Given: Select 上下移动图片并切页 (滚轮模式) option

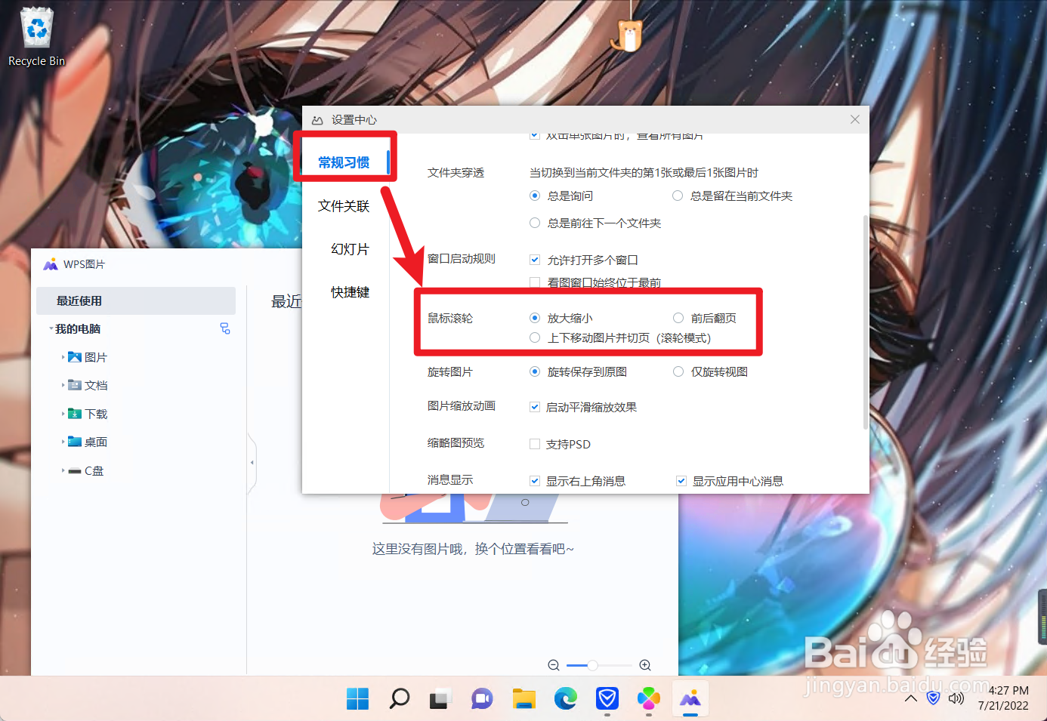Looking at the screenshot, I should [x=535, y=337].
